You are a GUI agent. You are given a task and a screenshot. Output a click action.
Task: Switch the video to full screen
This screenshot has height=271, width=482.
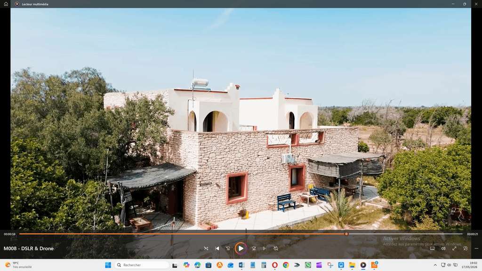[454, 248]
